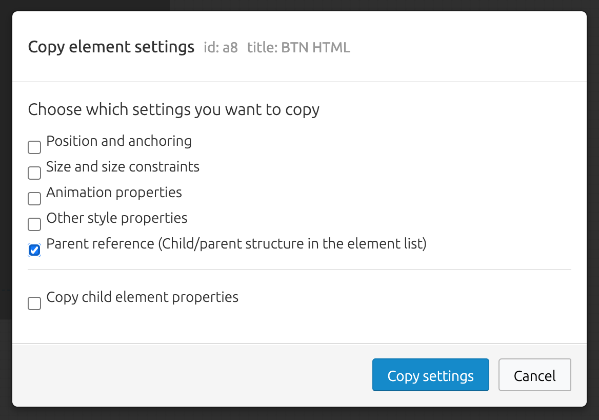Enable the Other style properties checkbox
This screenshot has width=599, height=420.
coord(34,224)
